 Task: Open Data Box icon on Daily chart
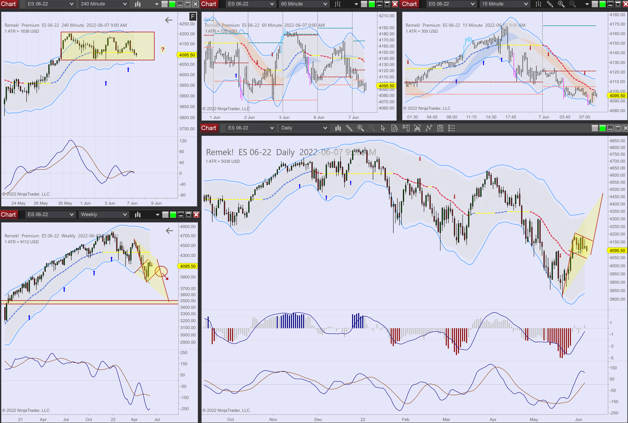pos(394,128)
